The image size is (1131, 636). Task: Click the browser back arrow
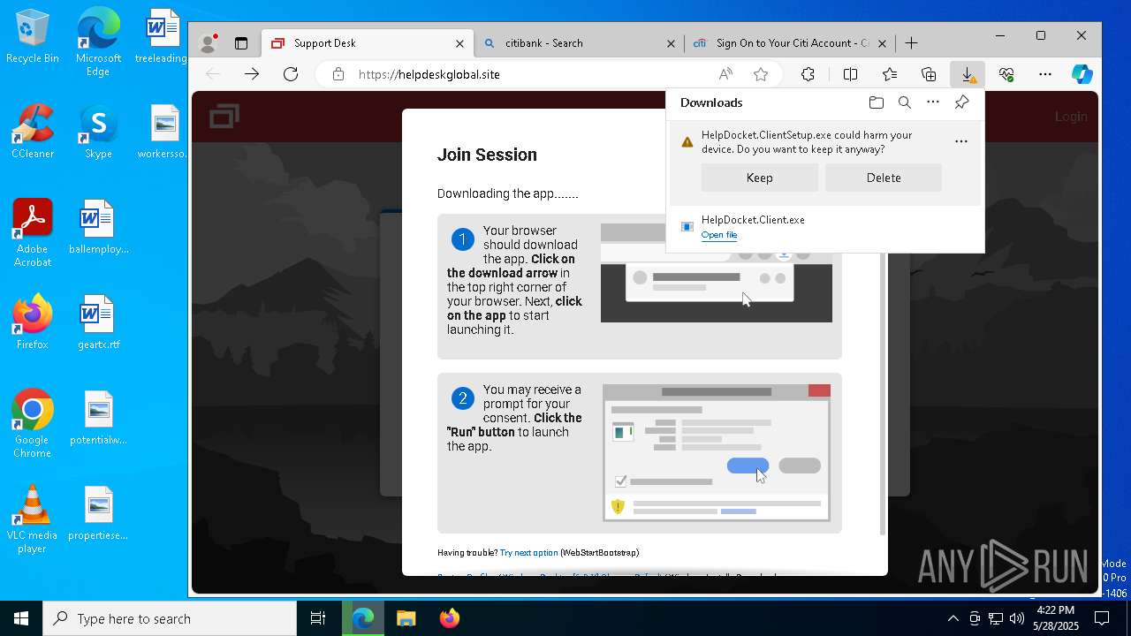[x=212, y=74]
